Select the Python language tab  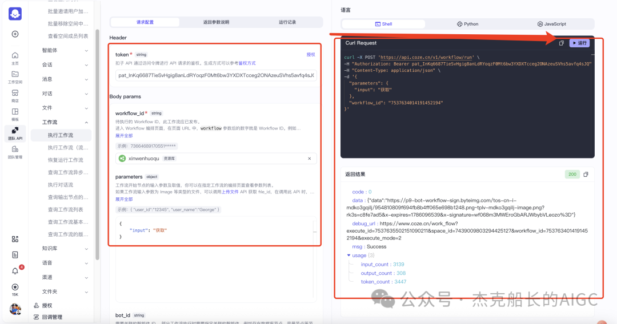467,24
